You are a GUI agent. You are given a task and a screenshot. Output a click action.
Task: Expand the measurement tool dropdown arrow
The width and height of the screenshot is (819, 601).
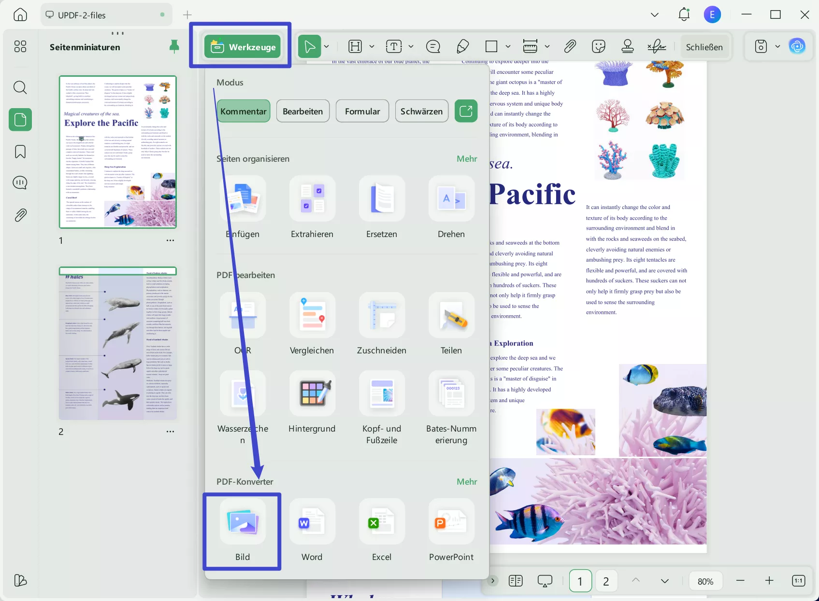tap(547, 46)
